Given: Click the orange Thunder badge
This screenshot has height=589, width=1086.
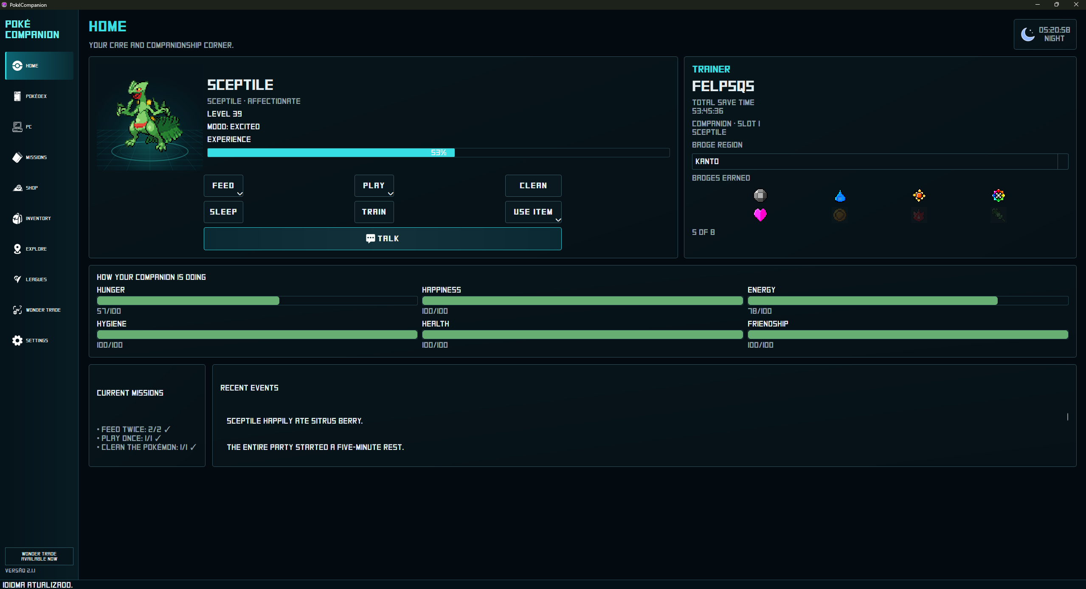Looking at the screenshot, I should 919,195.
